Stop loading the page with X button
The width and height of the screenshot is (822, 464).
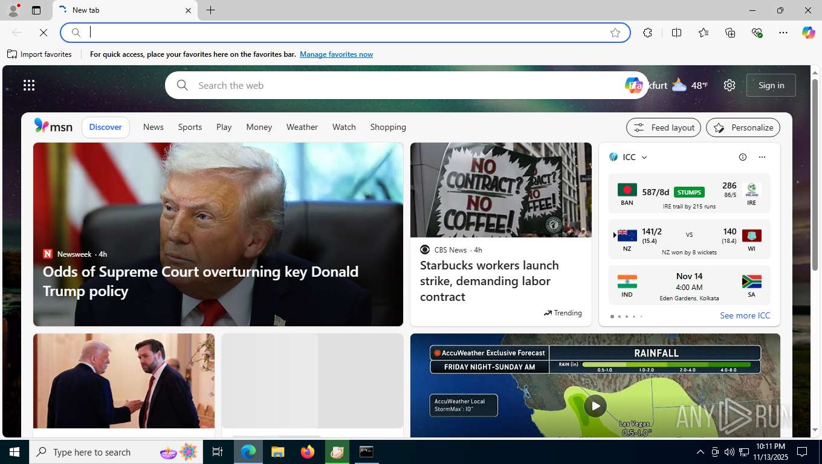coord(44,33)
